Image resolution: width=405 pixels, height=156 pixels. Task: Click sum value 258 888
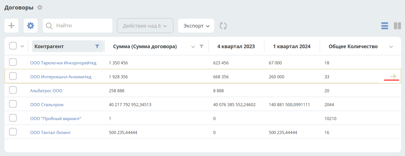(x=117, y=91)
